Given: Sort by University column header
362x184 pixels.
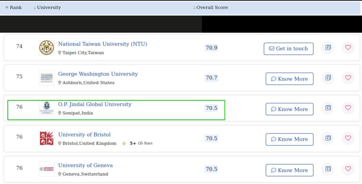Looking at the screenshot, I should pyautogui.click(x=47, y=7).
